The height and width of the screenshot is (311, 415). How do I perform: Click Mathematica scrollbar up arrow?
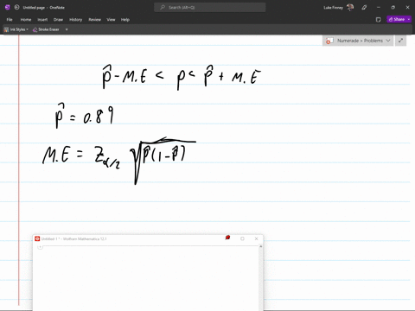tap(260, 246)
